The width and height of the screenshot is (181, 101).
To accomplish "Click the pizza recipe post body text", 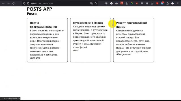I will coord(133,41).
